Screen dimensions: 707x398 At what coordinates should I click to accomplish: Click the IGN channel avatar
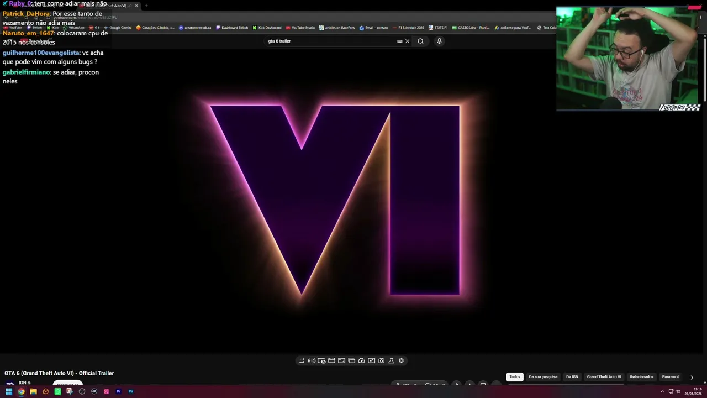coord(10,384)
